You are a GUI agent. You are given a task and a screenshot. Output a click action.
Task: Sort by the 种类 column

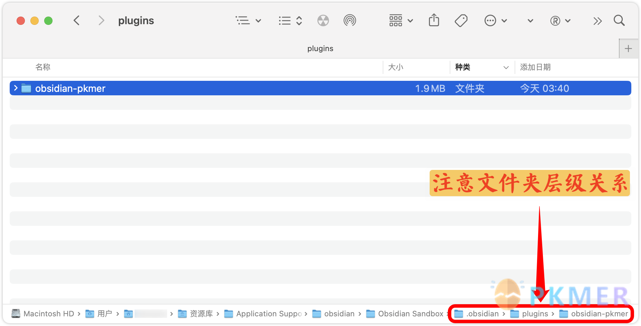coord(463,67)
